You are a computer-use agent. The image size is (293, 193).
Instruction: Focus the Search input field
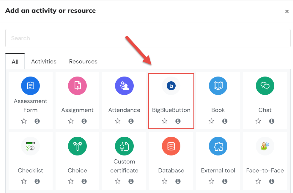pyautogui.click(x=148, y=38)
